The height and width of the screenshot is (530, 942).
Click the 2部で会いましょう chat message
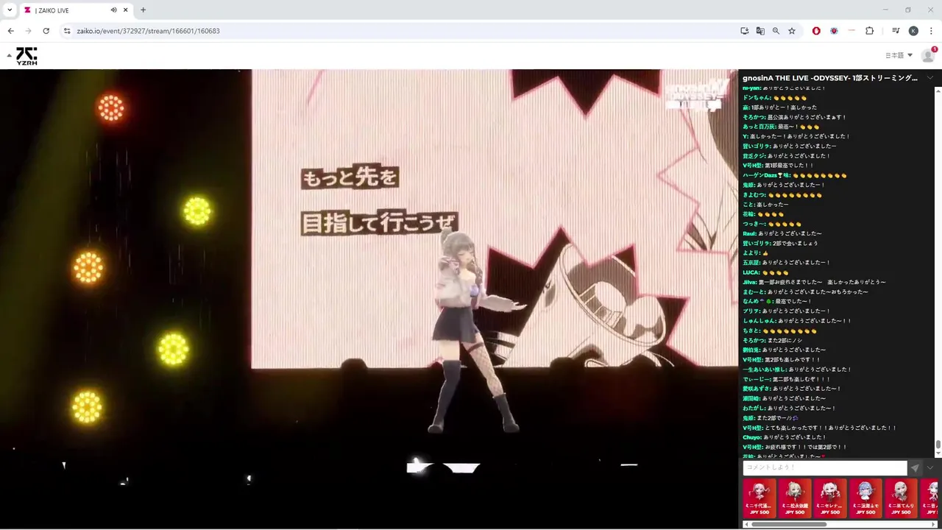click(796, 243)
